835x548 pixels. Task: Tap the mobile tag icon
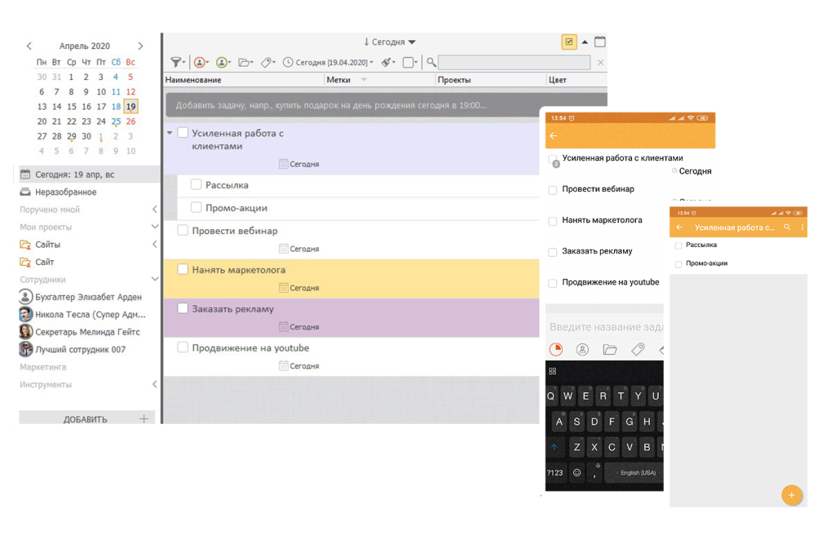coord(638,349)
